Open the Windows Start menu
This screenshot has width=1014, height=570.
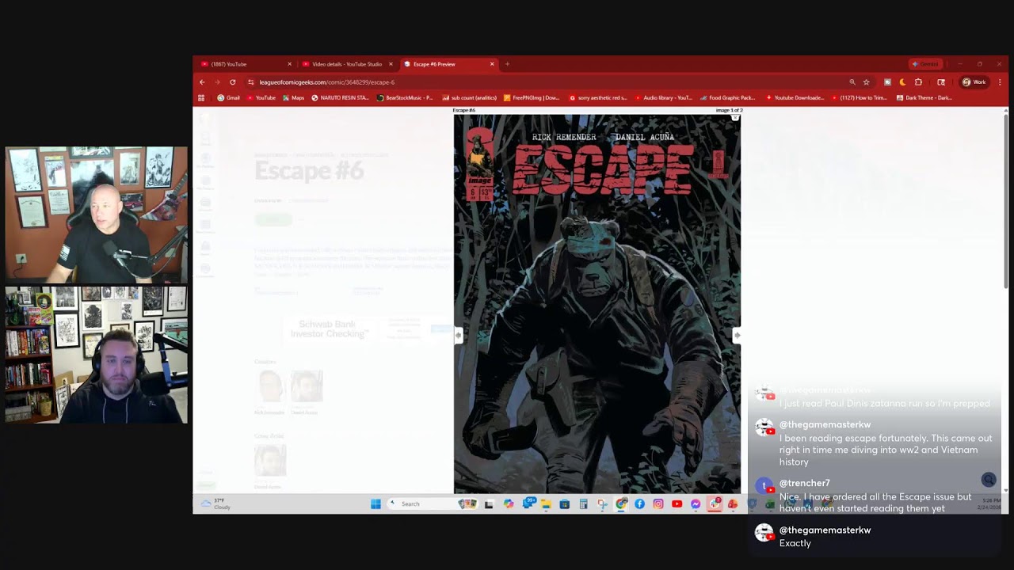click(x=375, y=504)
